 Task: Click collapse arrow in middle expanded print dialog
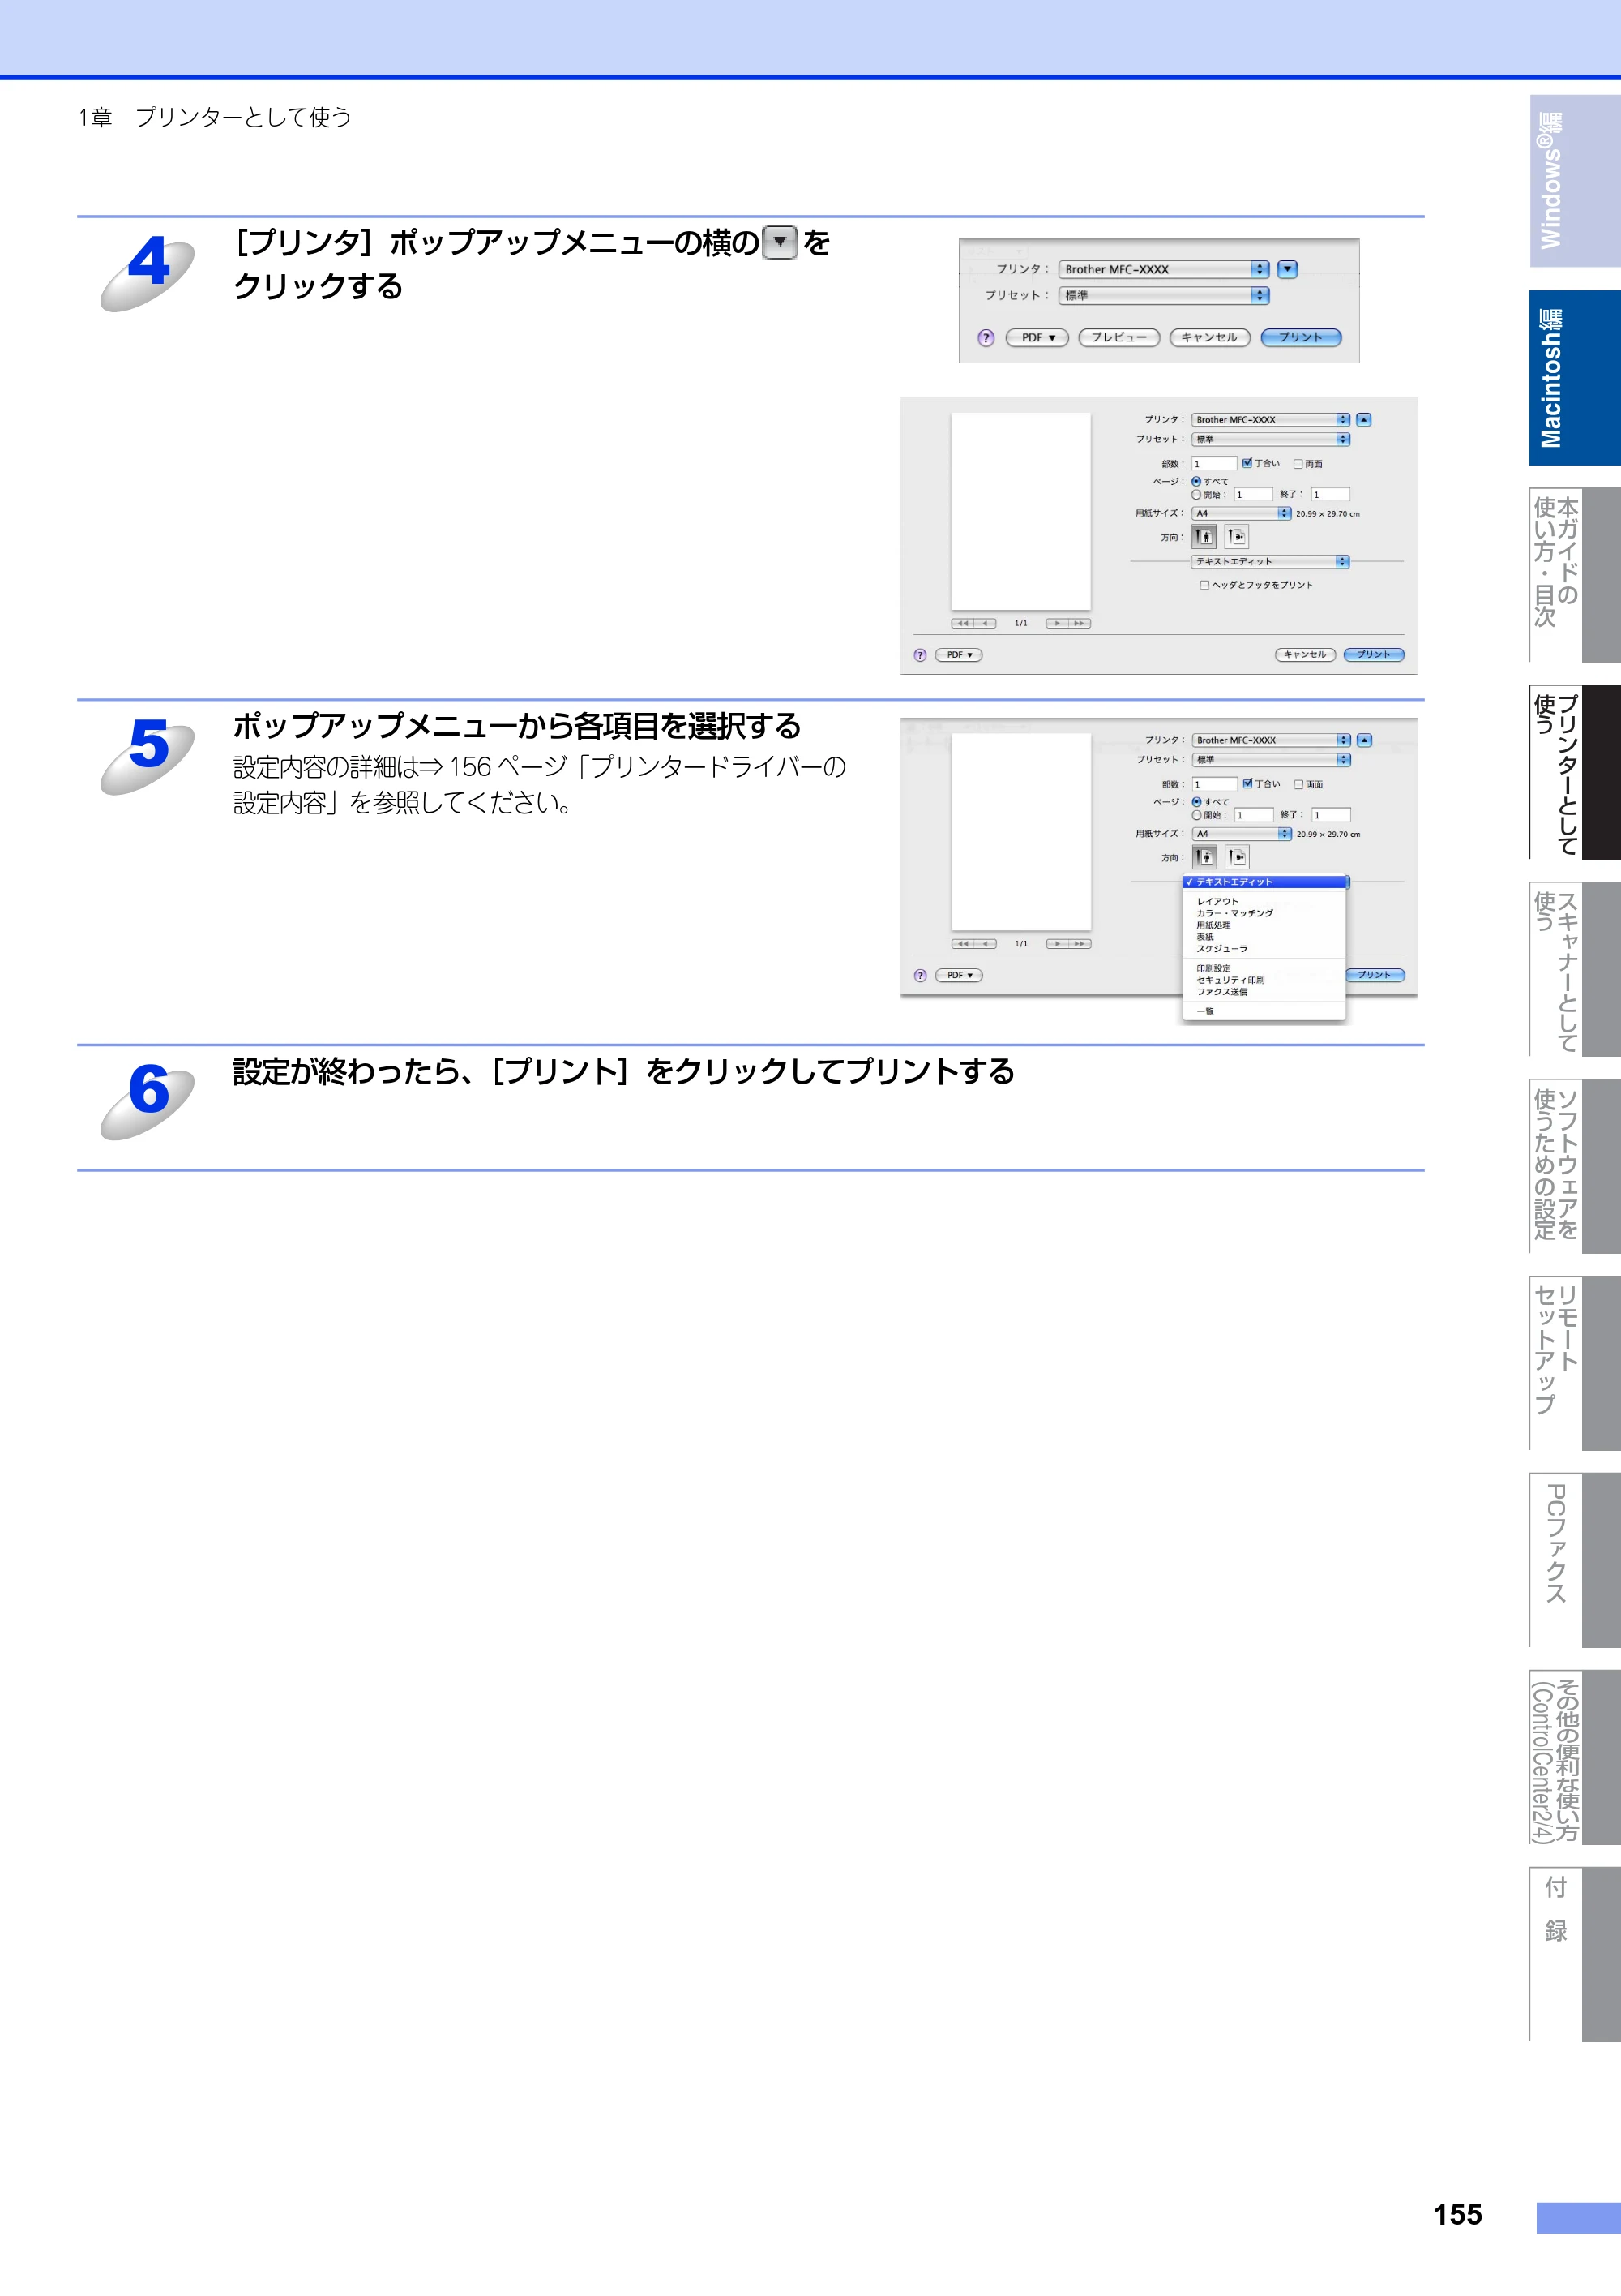(1364, 420)
